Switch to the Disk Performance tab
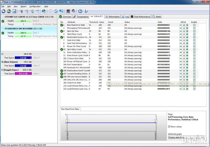 coord(141,17)
